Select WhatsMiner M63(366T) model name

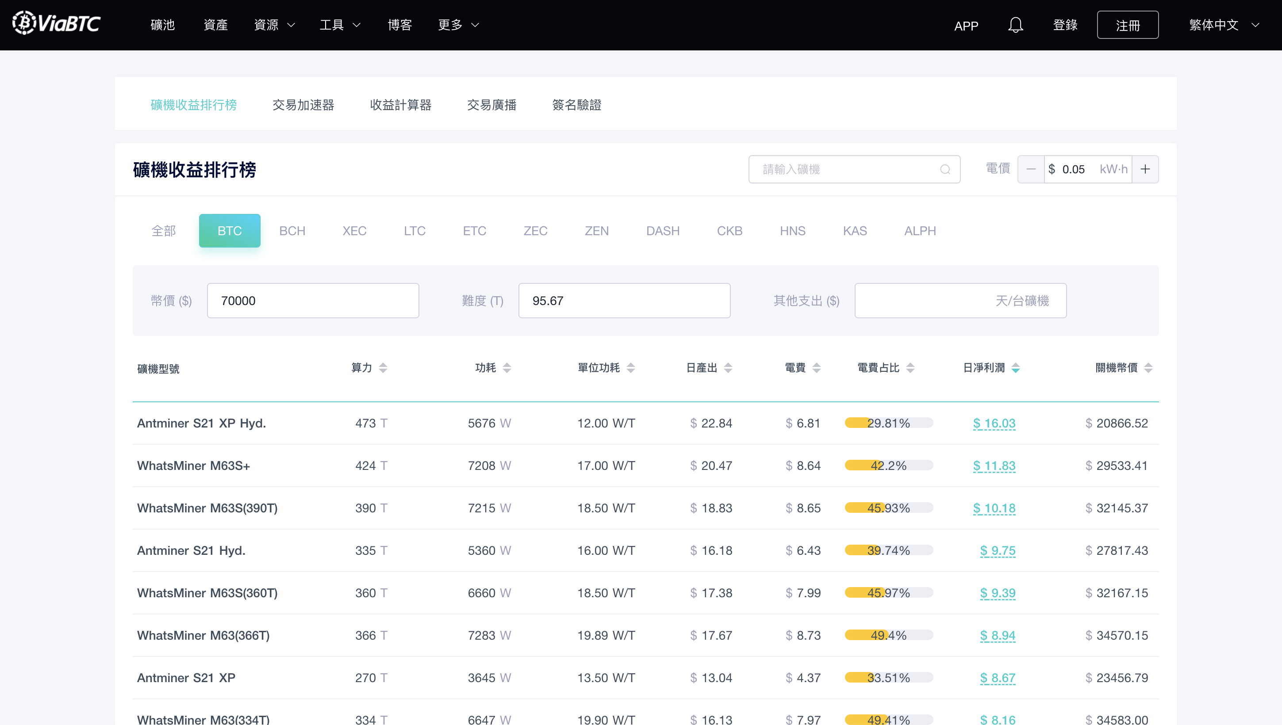tap(203, 635)
